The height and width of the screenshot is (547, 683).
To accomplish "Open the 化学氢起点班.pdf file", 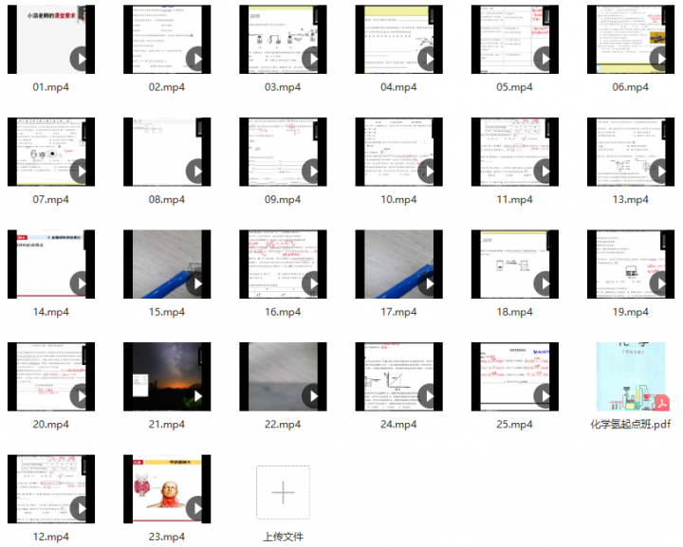I will (631, 377).
